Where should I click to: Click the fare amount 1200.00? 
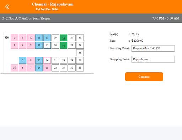click(x=137, y=41)
